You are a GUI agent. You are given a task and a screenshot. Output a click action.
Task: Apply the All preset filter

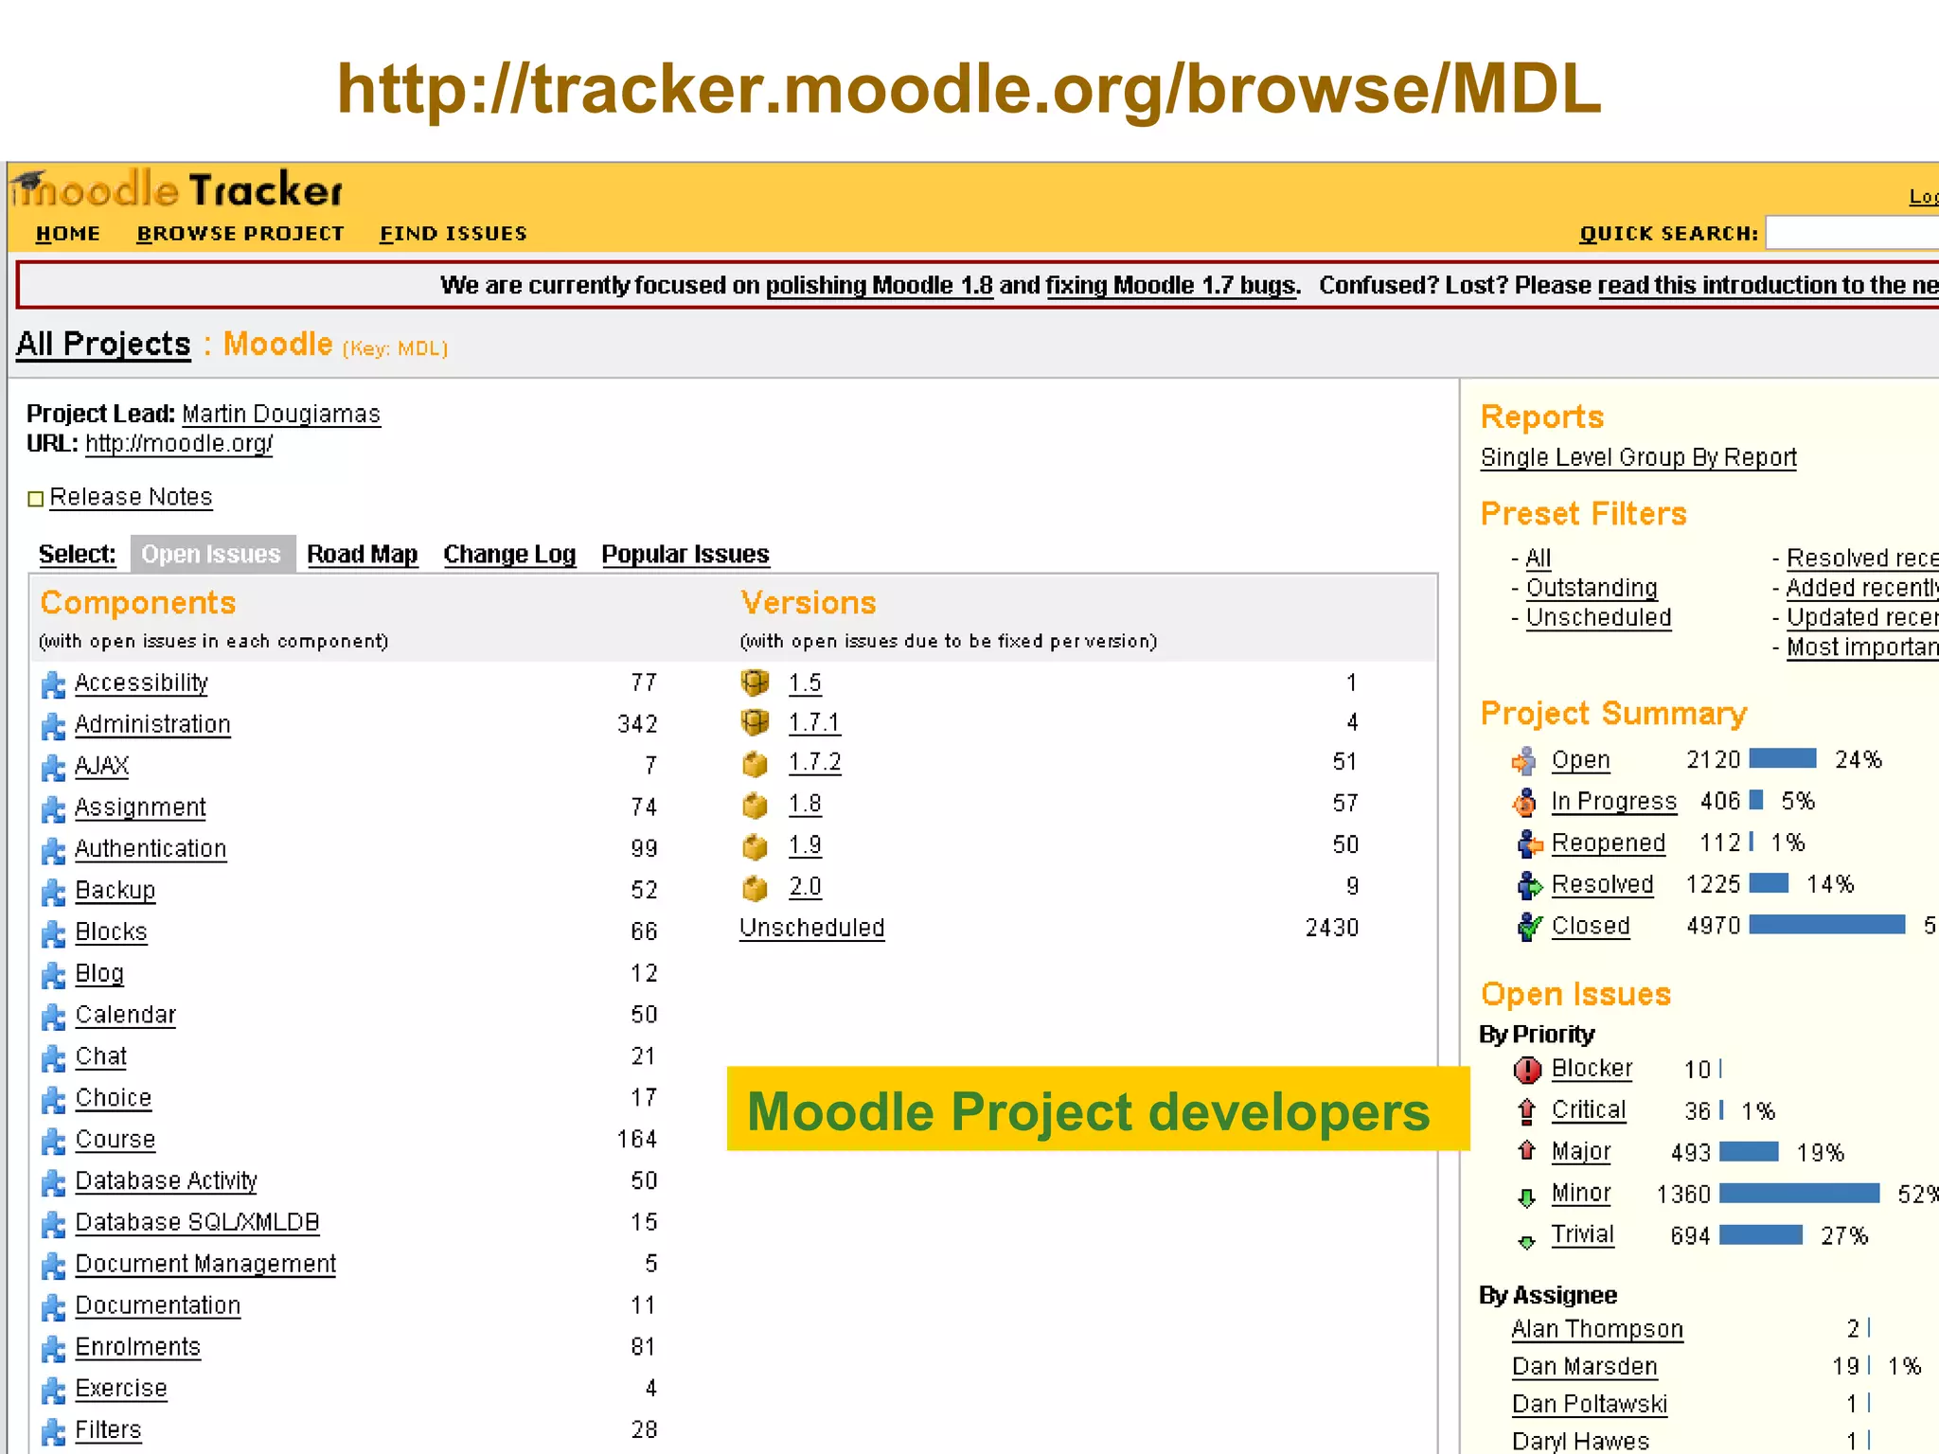1539,559
